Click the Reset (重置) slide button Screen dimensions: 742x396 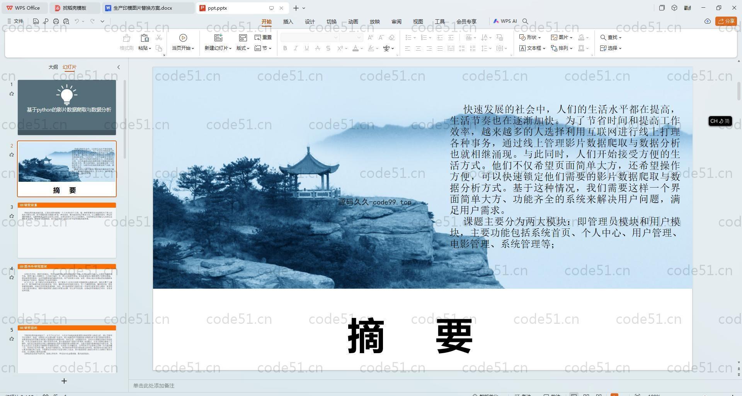(x=263, y=37)
